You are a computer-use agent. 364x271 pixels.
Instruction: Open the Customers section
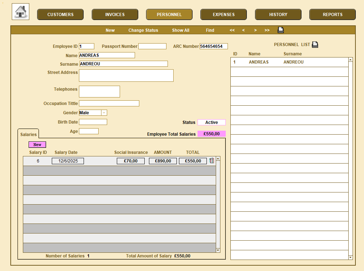[60, 14]
